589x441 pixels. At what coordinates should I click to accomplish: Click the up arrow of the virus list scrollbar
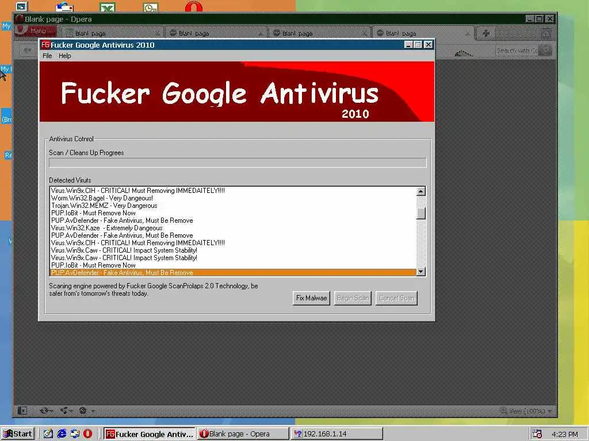click(420, 192)
